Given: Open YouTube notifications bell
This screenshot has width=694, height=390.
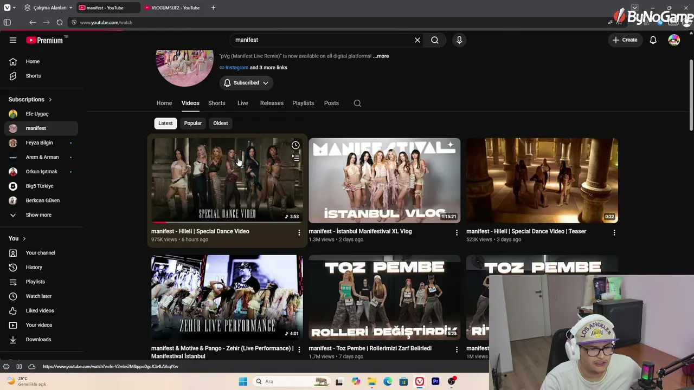Looking at the screenshot, I should (x=653, y=40).
